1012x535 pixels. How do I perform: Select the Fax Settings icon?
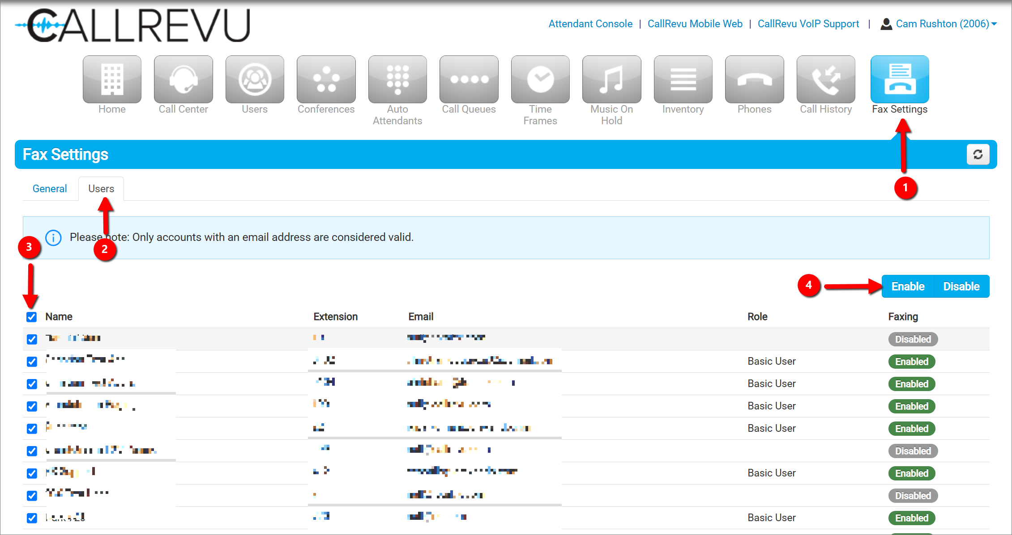point(900,80)
